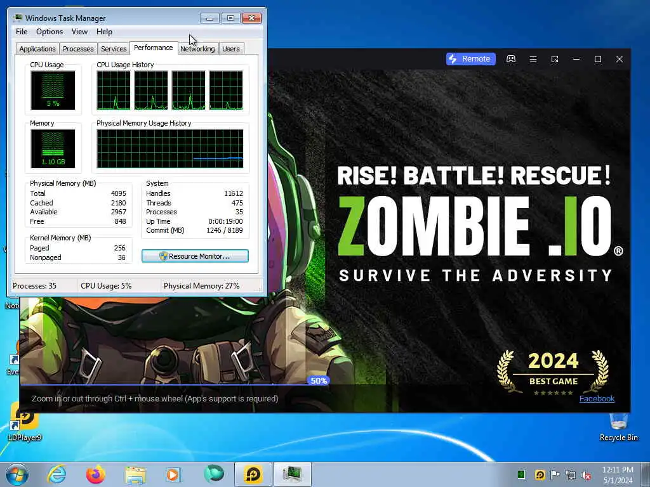Click the Up Time value 0:00:19:00
The width and height of the screenshot is (650, 487).
[x=225, y=221]
